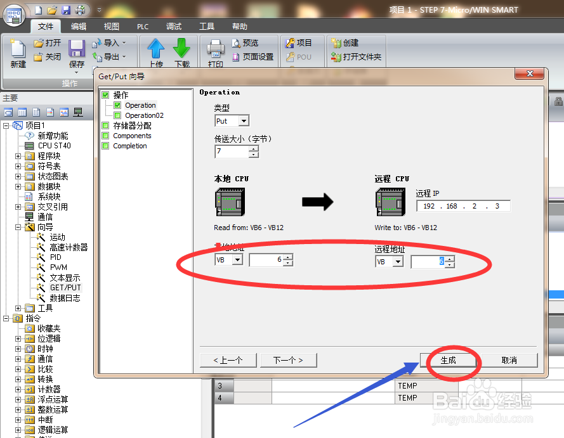Click 预览 (Preview) in the ribbon
Image resolution: width=564 pixels, height=438 pixels.
(x=245, y=43)
